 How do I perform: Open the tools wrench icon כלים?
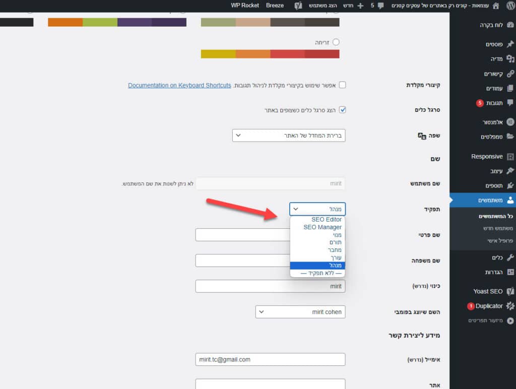tap(510, 257)
